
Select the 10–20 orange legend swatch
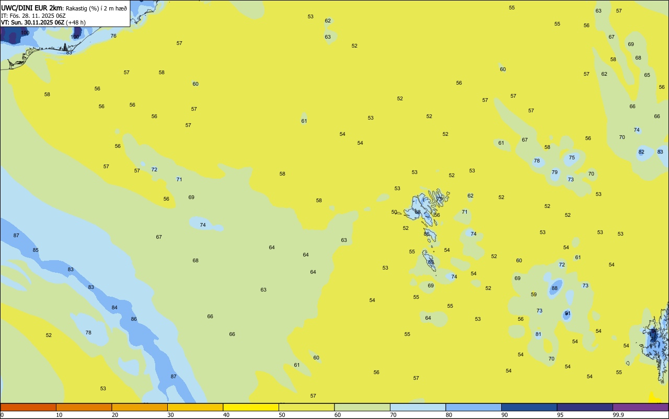point(84,407)
